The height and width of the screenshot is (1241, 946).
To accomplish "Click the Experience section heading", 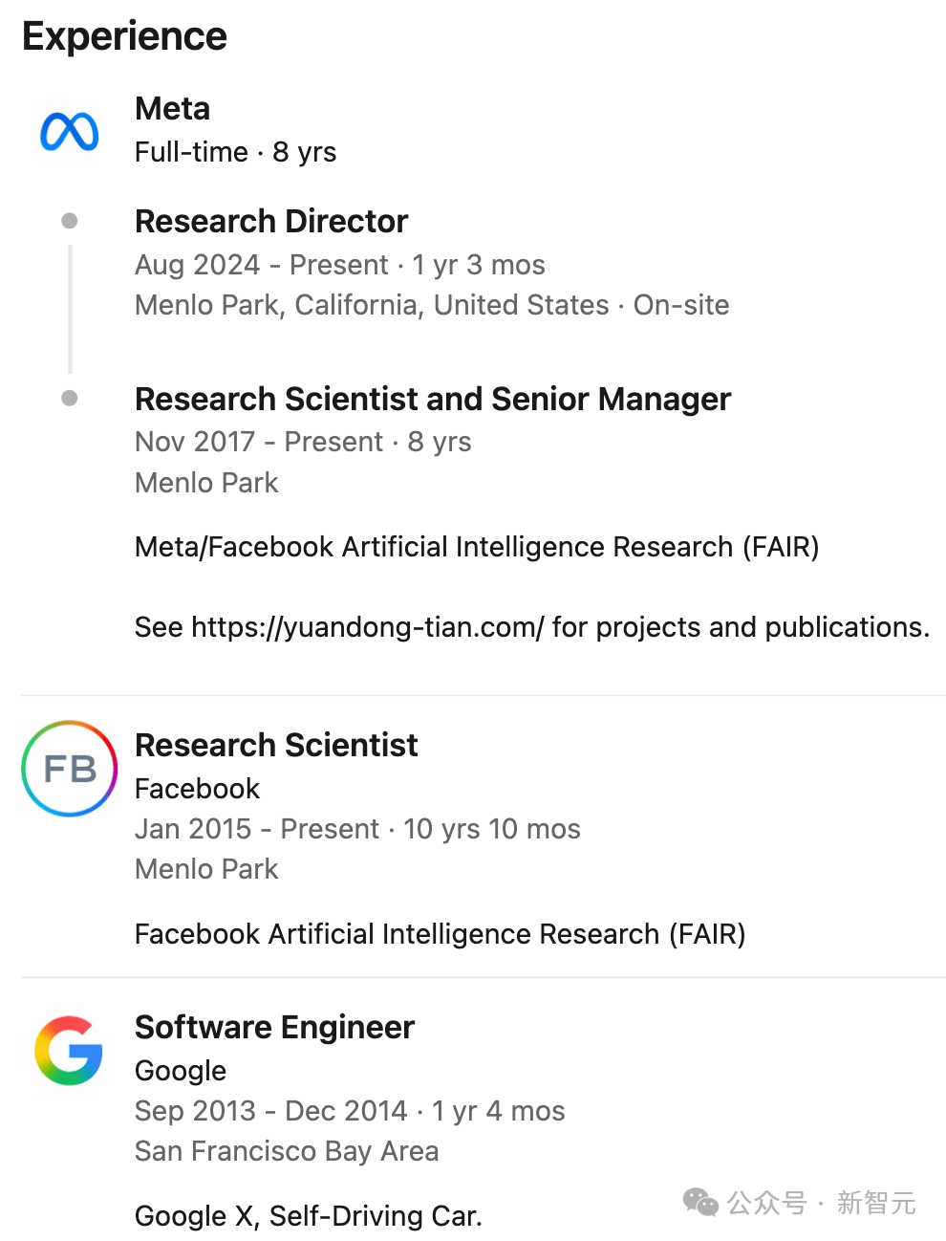I will (124, 36).
